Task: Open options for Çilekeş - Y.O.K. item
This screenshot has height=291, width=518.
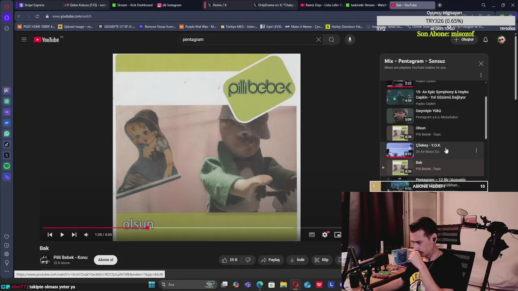Action: click(476, 150)
